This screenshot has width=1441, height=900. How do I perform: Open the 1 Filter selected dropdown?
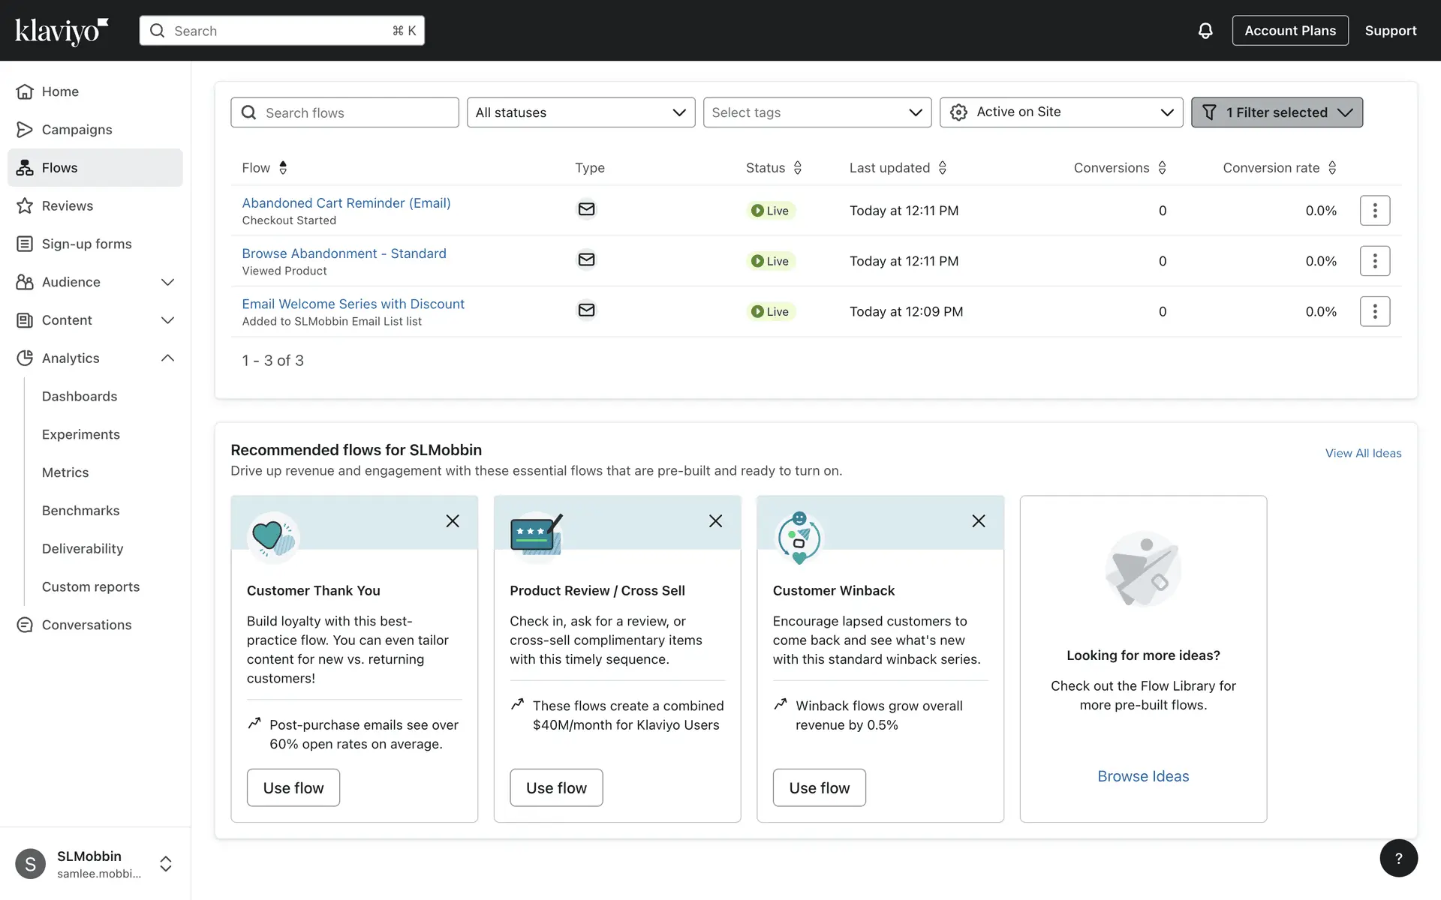(1276, 112)
